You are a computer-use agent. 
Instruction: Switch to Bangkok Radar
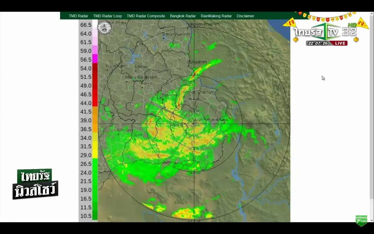tap(183, 16)
